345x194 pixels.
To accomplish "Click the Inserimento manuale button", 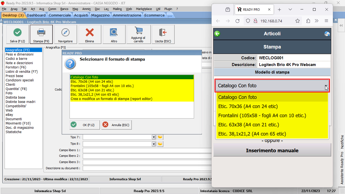I will tap(272, 150).
